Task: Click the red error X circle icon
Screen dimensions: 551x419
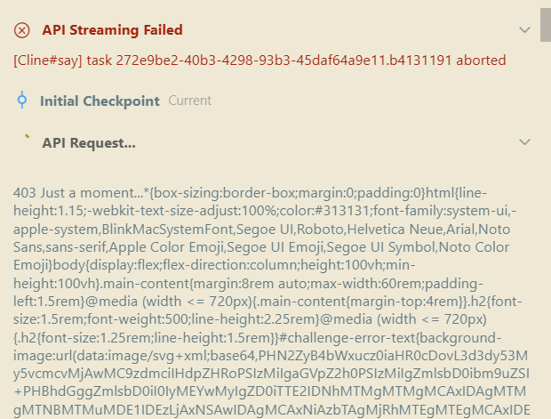Action: tap(22, 30)
